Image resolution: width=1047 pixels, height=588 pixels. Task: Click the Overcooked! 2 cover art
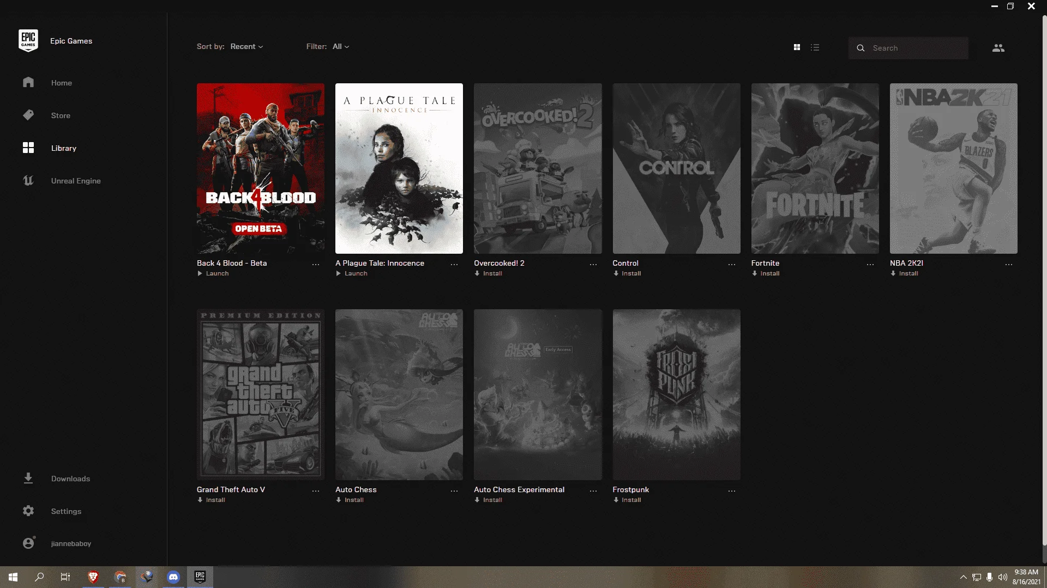(x=538, y=168)
